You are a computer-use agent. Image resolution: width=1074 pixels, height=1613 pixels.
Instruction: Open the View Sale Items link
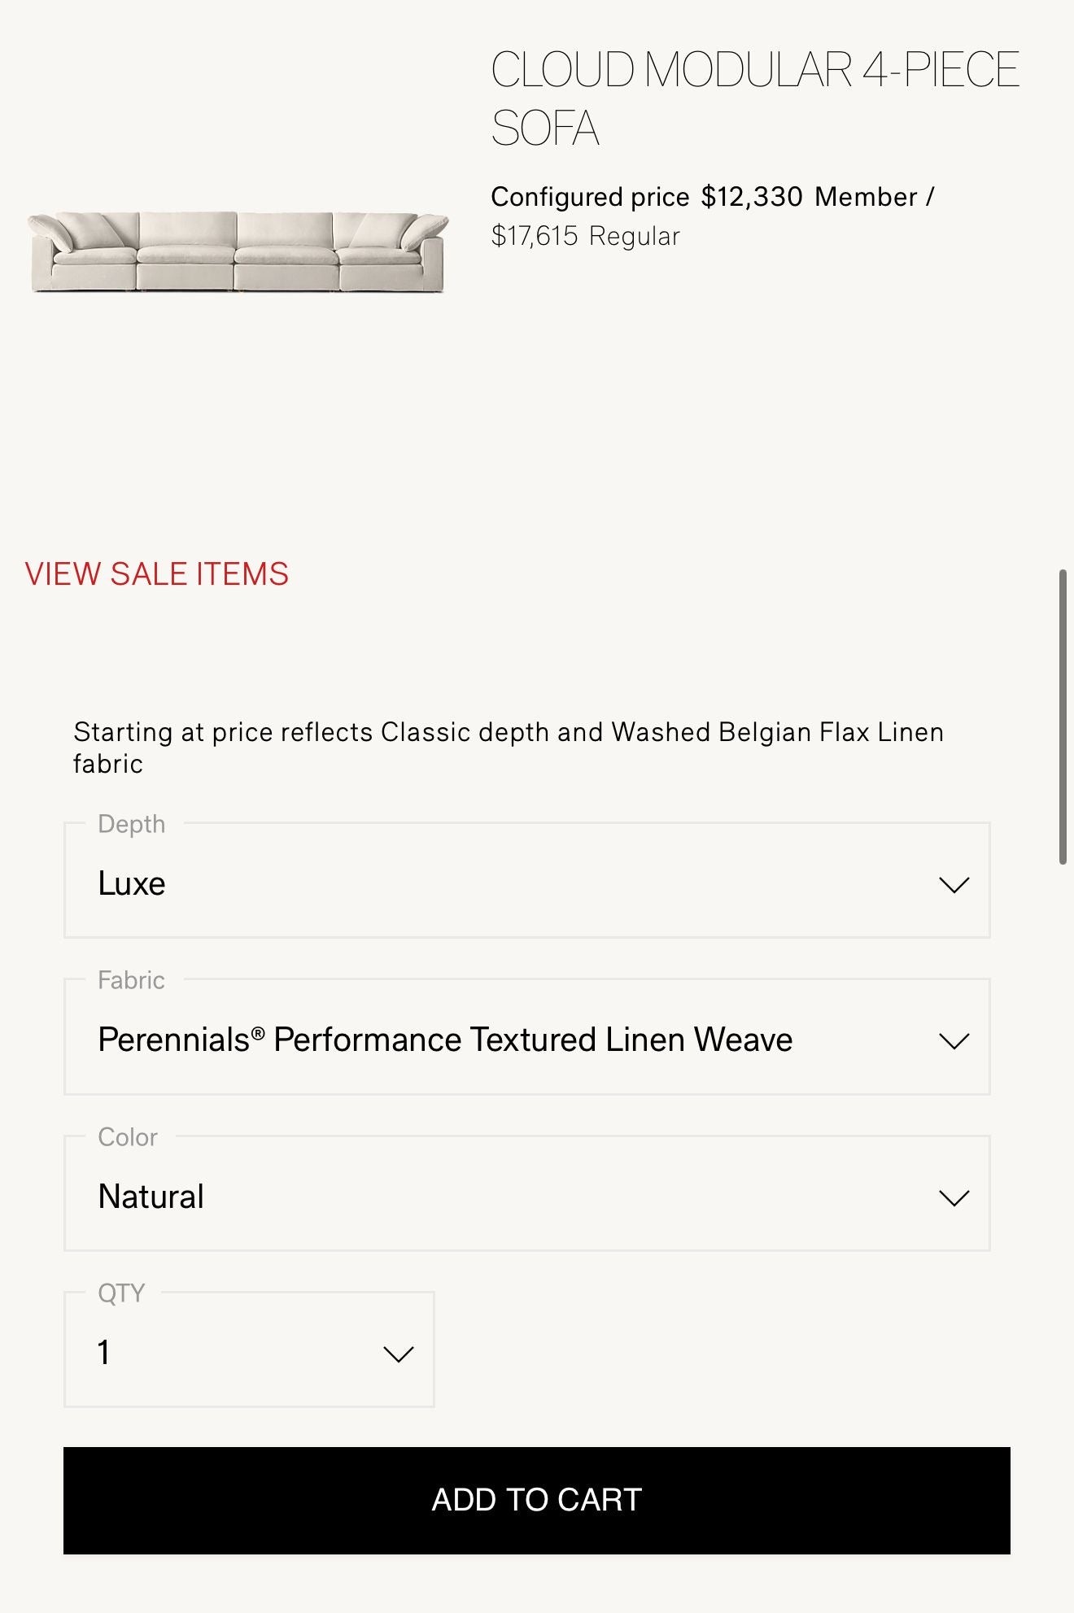coord(157,574)
